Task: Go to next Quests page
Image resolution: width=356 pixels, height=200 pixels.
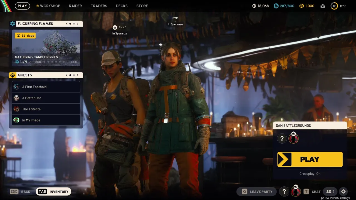Action: tap(78, 75)
